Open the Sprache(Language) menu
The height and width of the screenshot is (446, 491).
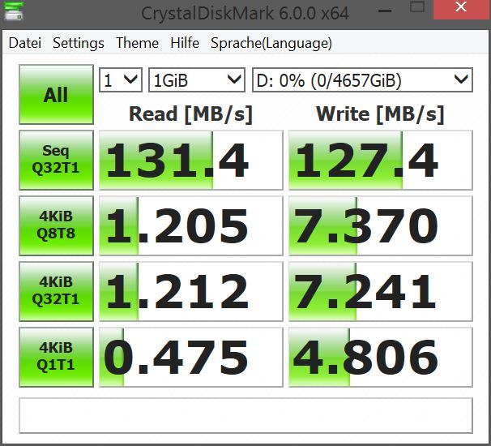point(271,43)
